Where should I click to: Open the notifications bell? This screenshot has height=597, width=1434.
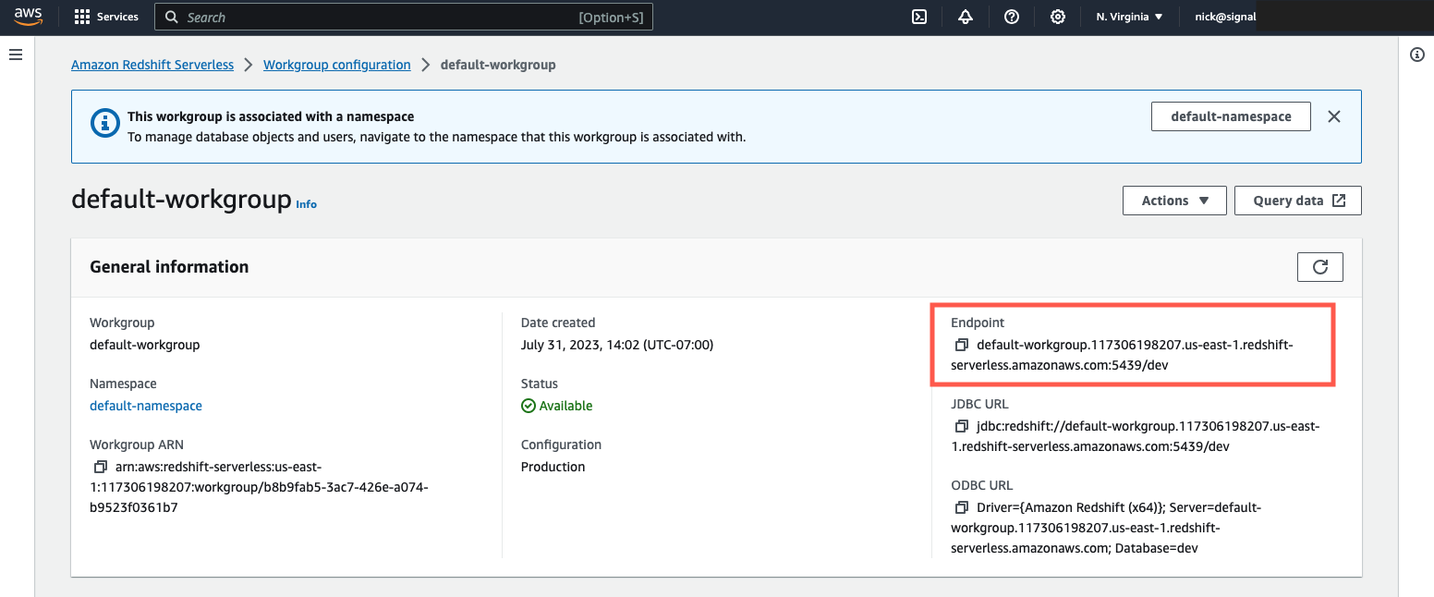[965, 16]
